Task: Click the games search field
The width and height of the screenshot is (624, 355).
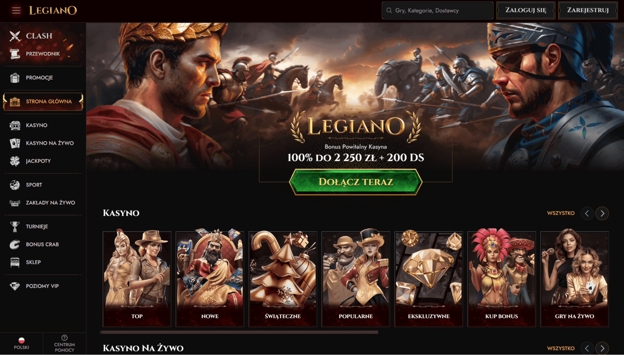Action: tap(437, 10)
